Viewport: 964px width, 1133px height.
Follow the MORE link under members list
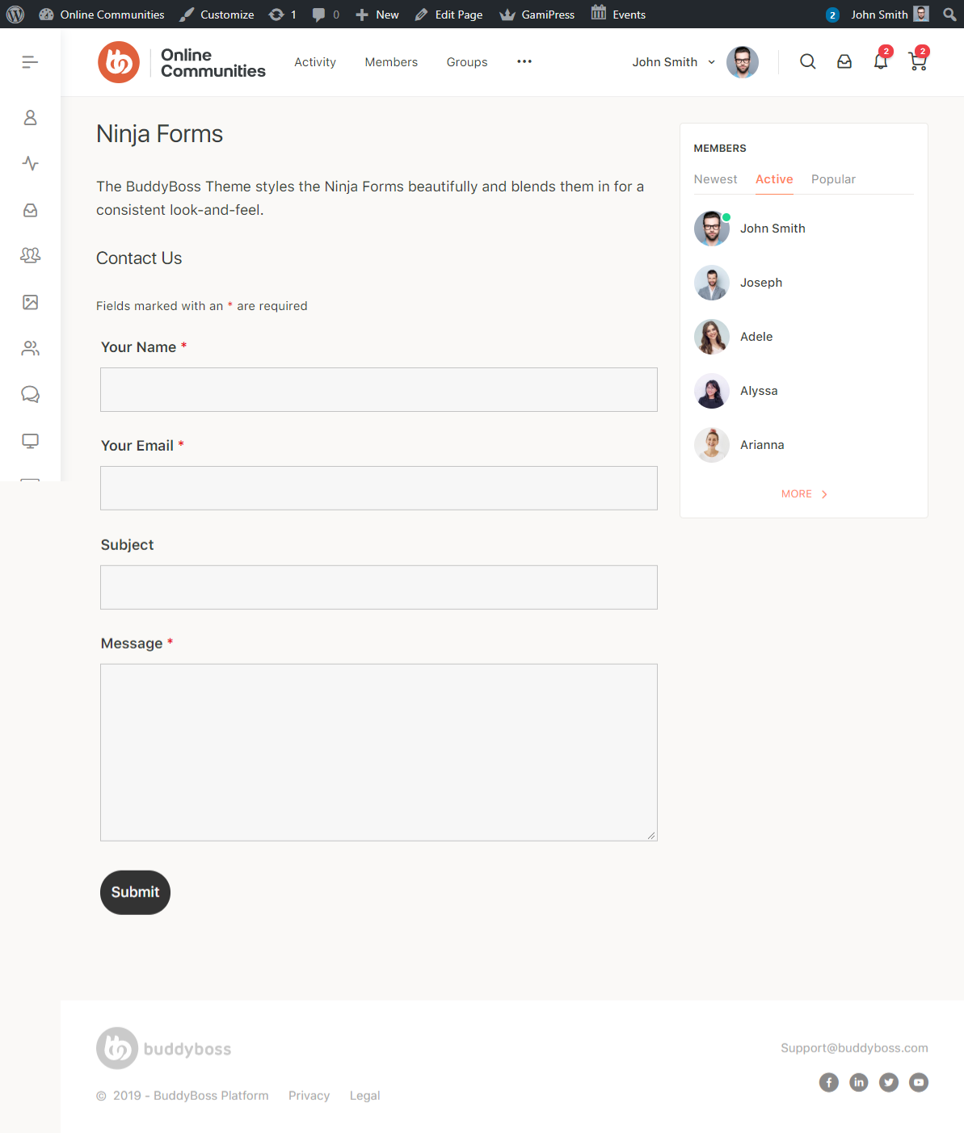click(802, 493)
